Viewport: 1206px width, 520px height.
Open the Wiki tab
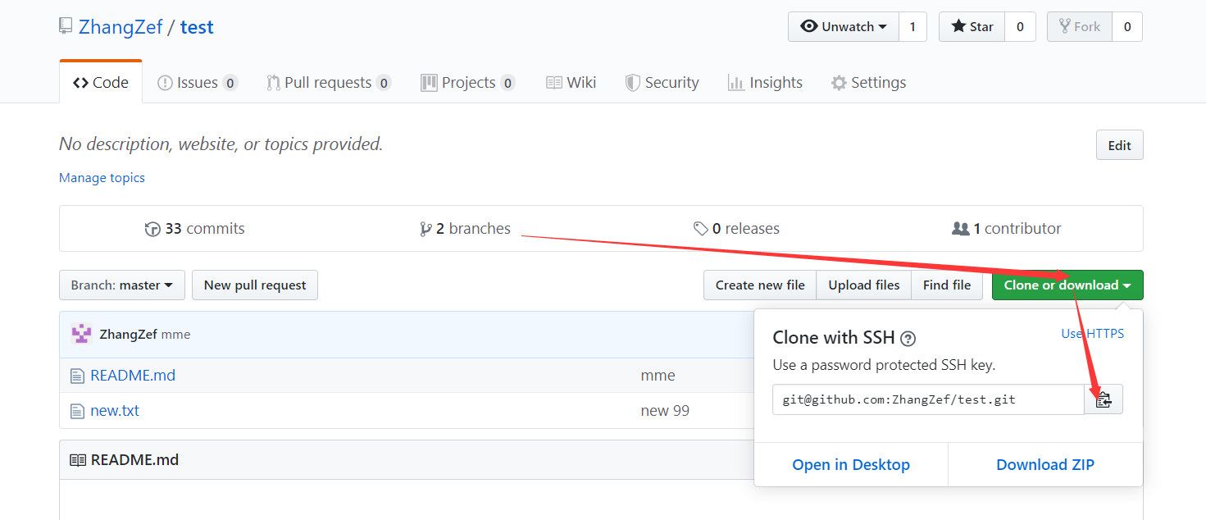tap(571, 83)
